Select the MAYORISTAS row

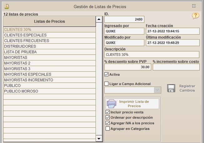(x=49, y=58)
